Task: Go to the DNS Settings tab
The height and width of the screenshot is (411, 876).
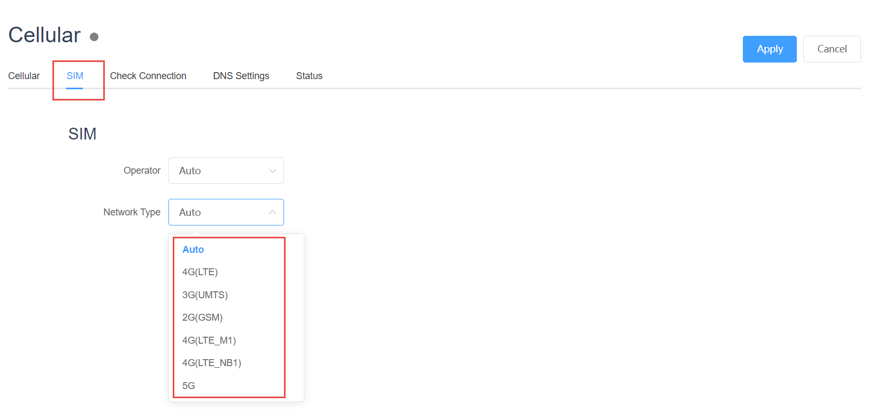Action: pyautogui.click(x=241, y=76)
